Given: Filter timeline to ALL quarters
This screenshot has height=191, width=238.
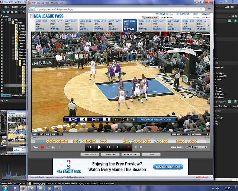Looking at the screenshot, I should (x=35, y=134).
